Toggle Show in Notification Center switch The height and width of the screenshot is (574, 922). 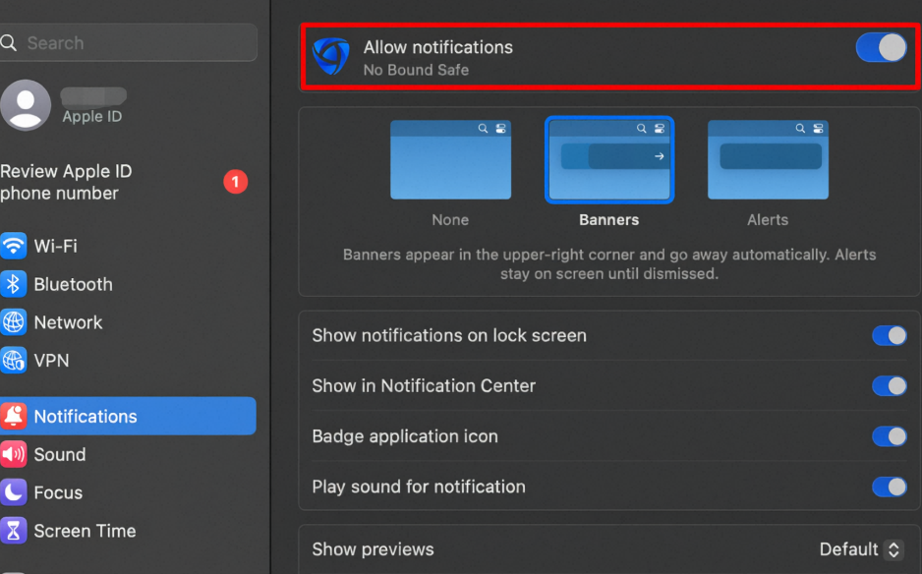point(889,386)
